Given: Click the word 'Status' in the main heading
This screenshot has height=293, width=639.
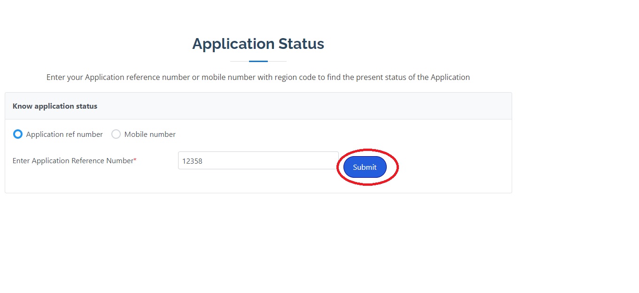Looking at the screenshot, I should pos(301,44).
